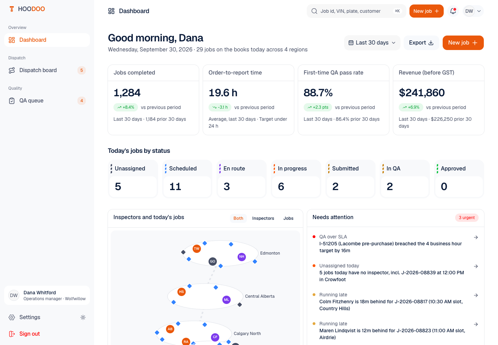498x345 pixels.
Task: Select inspector TW marker on map
Action: (197, 248)
